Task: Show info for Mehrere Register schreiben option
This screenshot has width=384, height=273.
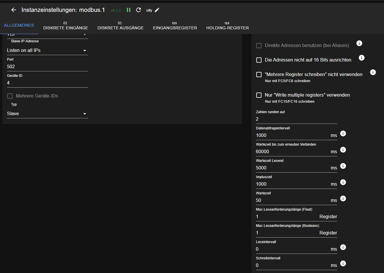Action: tap(373, 72)
